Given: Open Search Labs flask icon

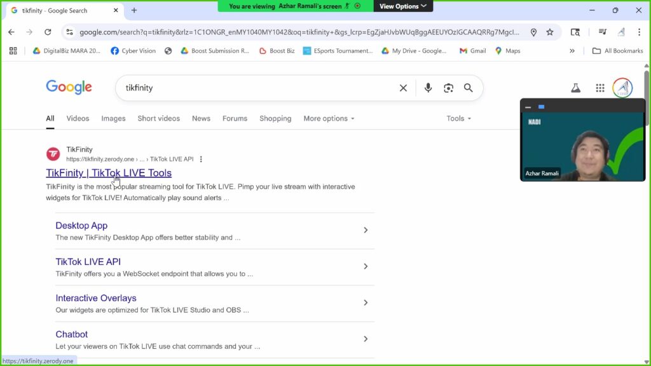Looking at the screenshot, I should pos(575,88).
